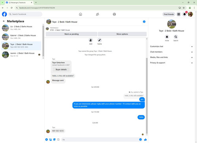Choose a sticker from the composer

coord(54,139)
